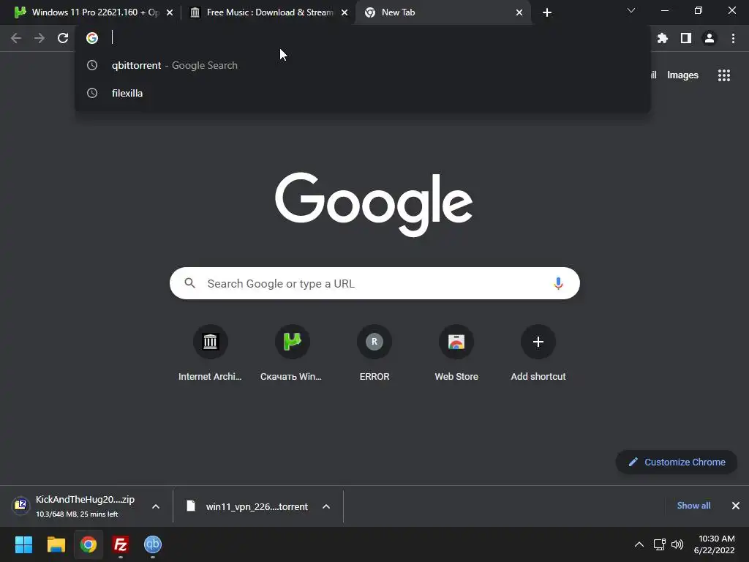Open the Internet Archive shortcut
749x562 pixels.
(x=210, y=353)
